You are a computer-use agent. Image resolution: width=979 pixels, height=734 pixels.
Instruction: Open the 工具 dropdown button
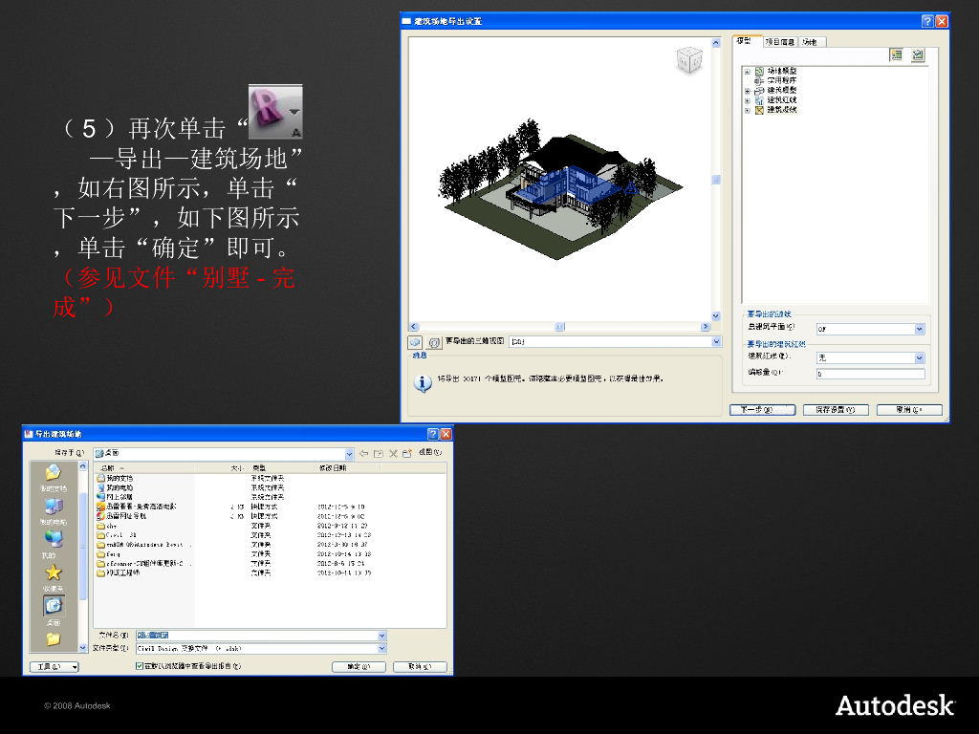click(54, 667)
